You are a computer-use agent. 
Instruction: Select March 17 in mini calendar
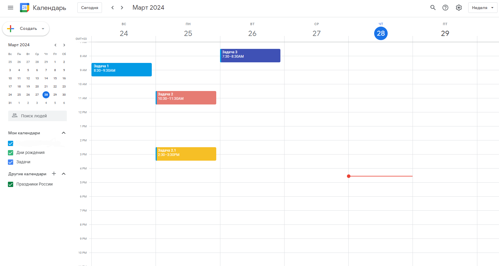tap(10, 87)
